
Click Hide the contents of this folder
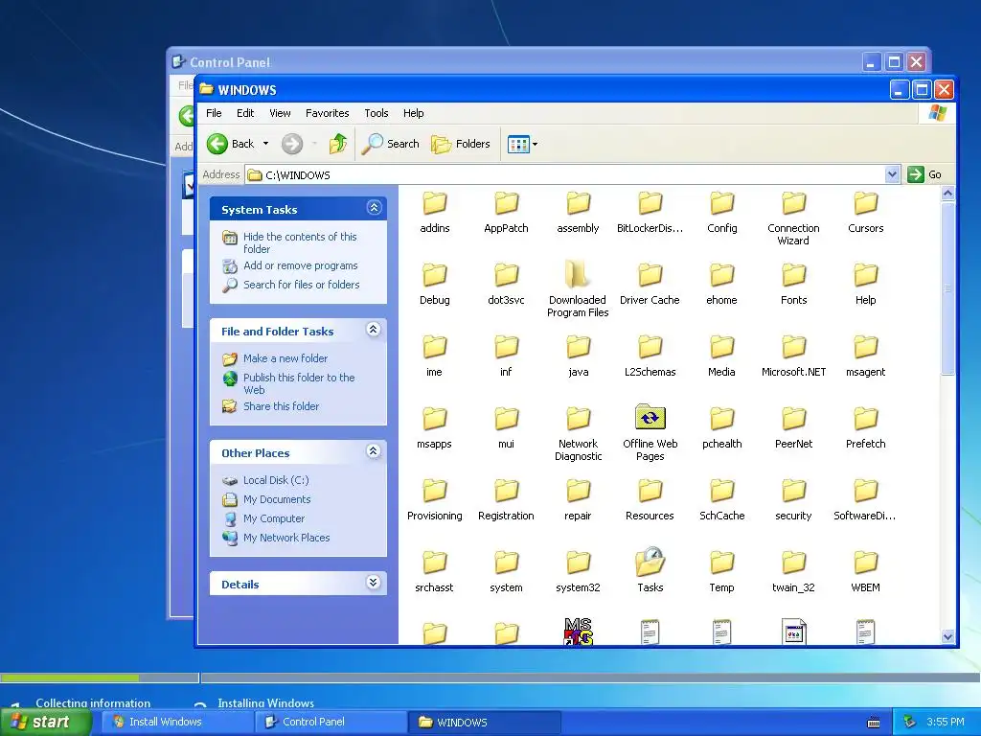[x=300, y=242]
